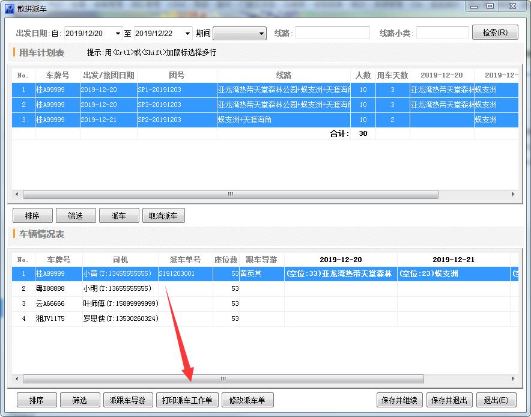This screenshot has height=417, width=531.
Task: Click the 退出(E) button
Action: tap(496, 400)
